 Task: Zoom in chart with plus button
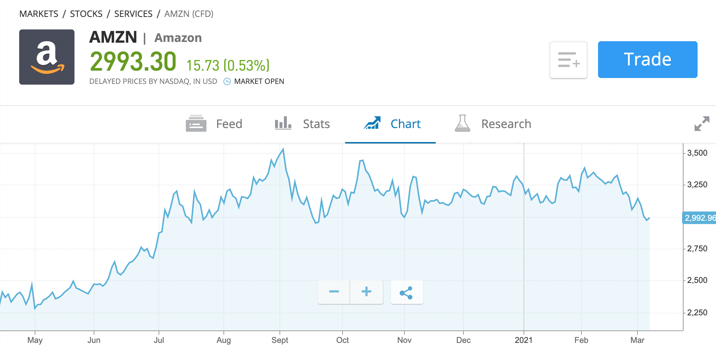366,292
